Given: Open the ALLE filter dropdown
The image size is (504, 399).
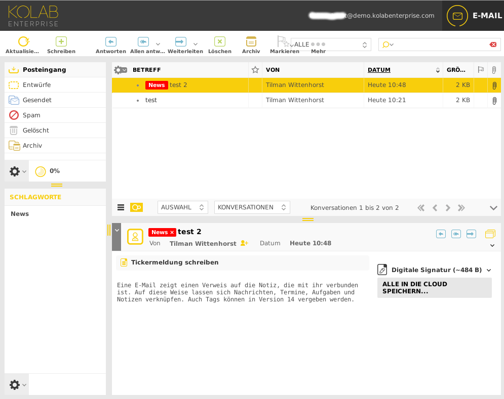Looking at the screenshot, I should point(331,45).
